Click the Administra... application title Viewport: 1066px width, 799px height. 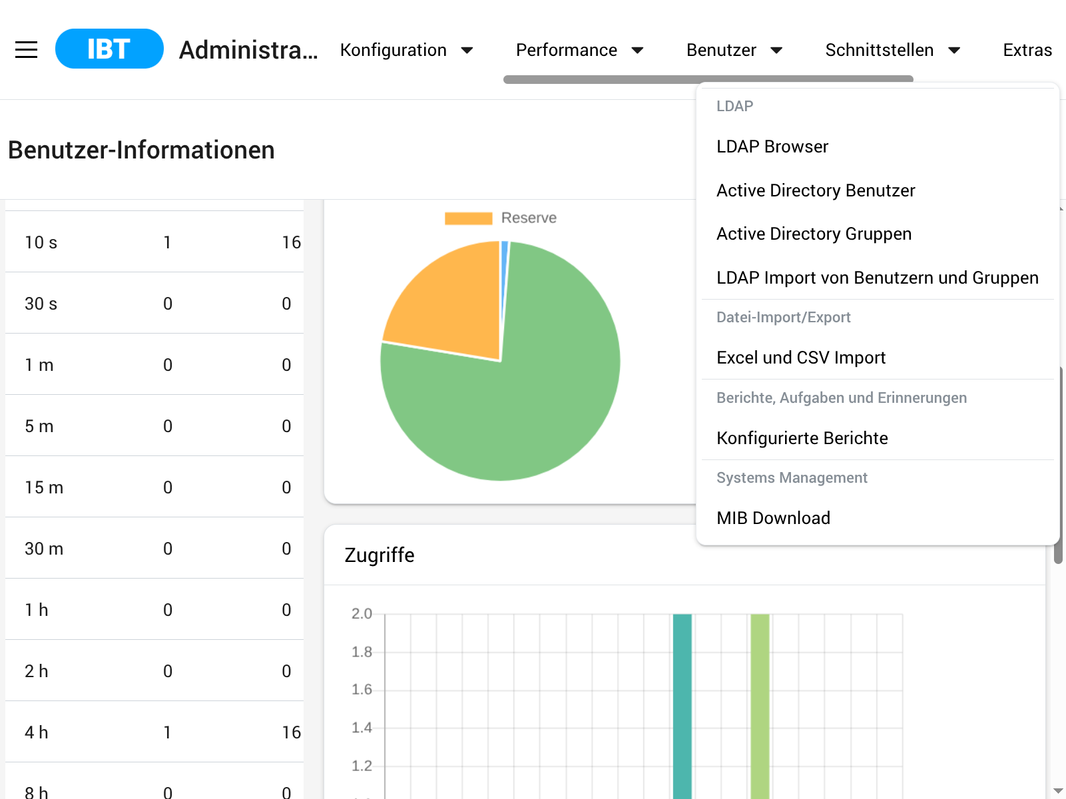[248, 50]
